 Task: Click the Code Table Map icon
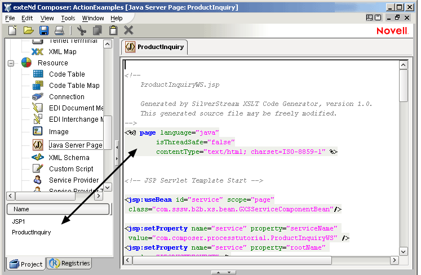point(38,85)
